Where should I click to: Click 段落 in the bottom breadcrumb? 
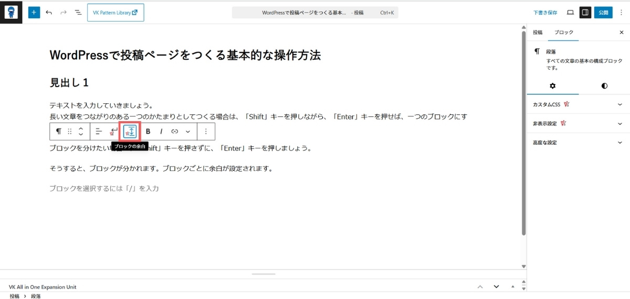tap(36, 296)
